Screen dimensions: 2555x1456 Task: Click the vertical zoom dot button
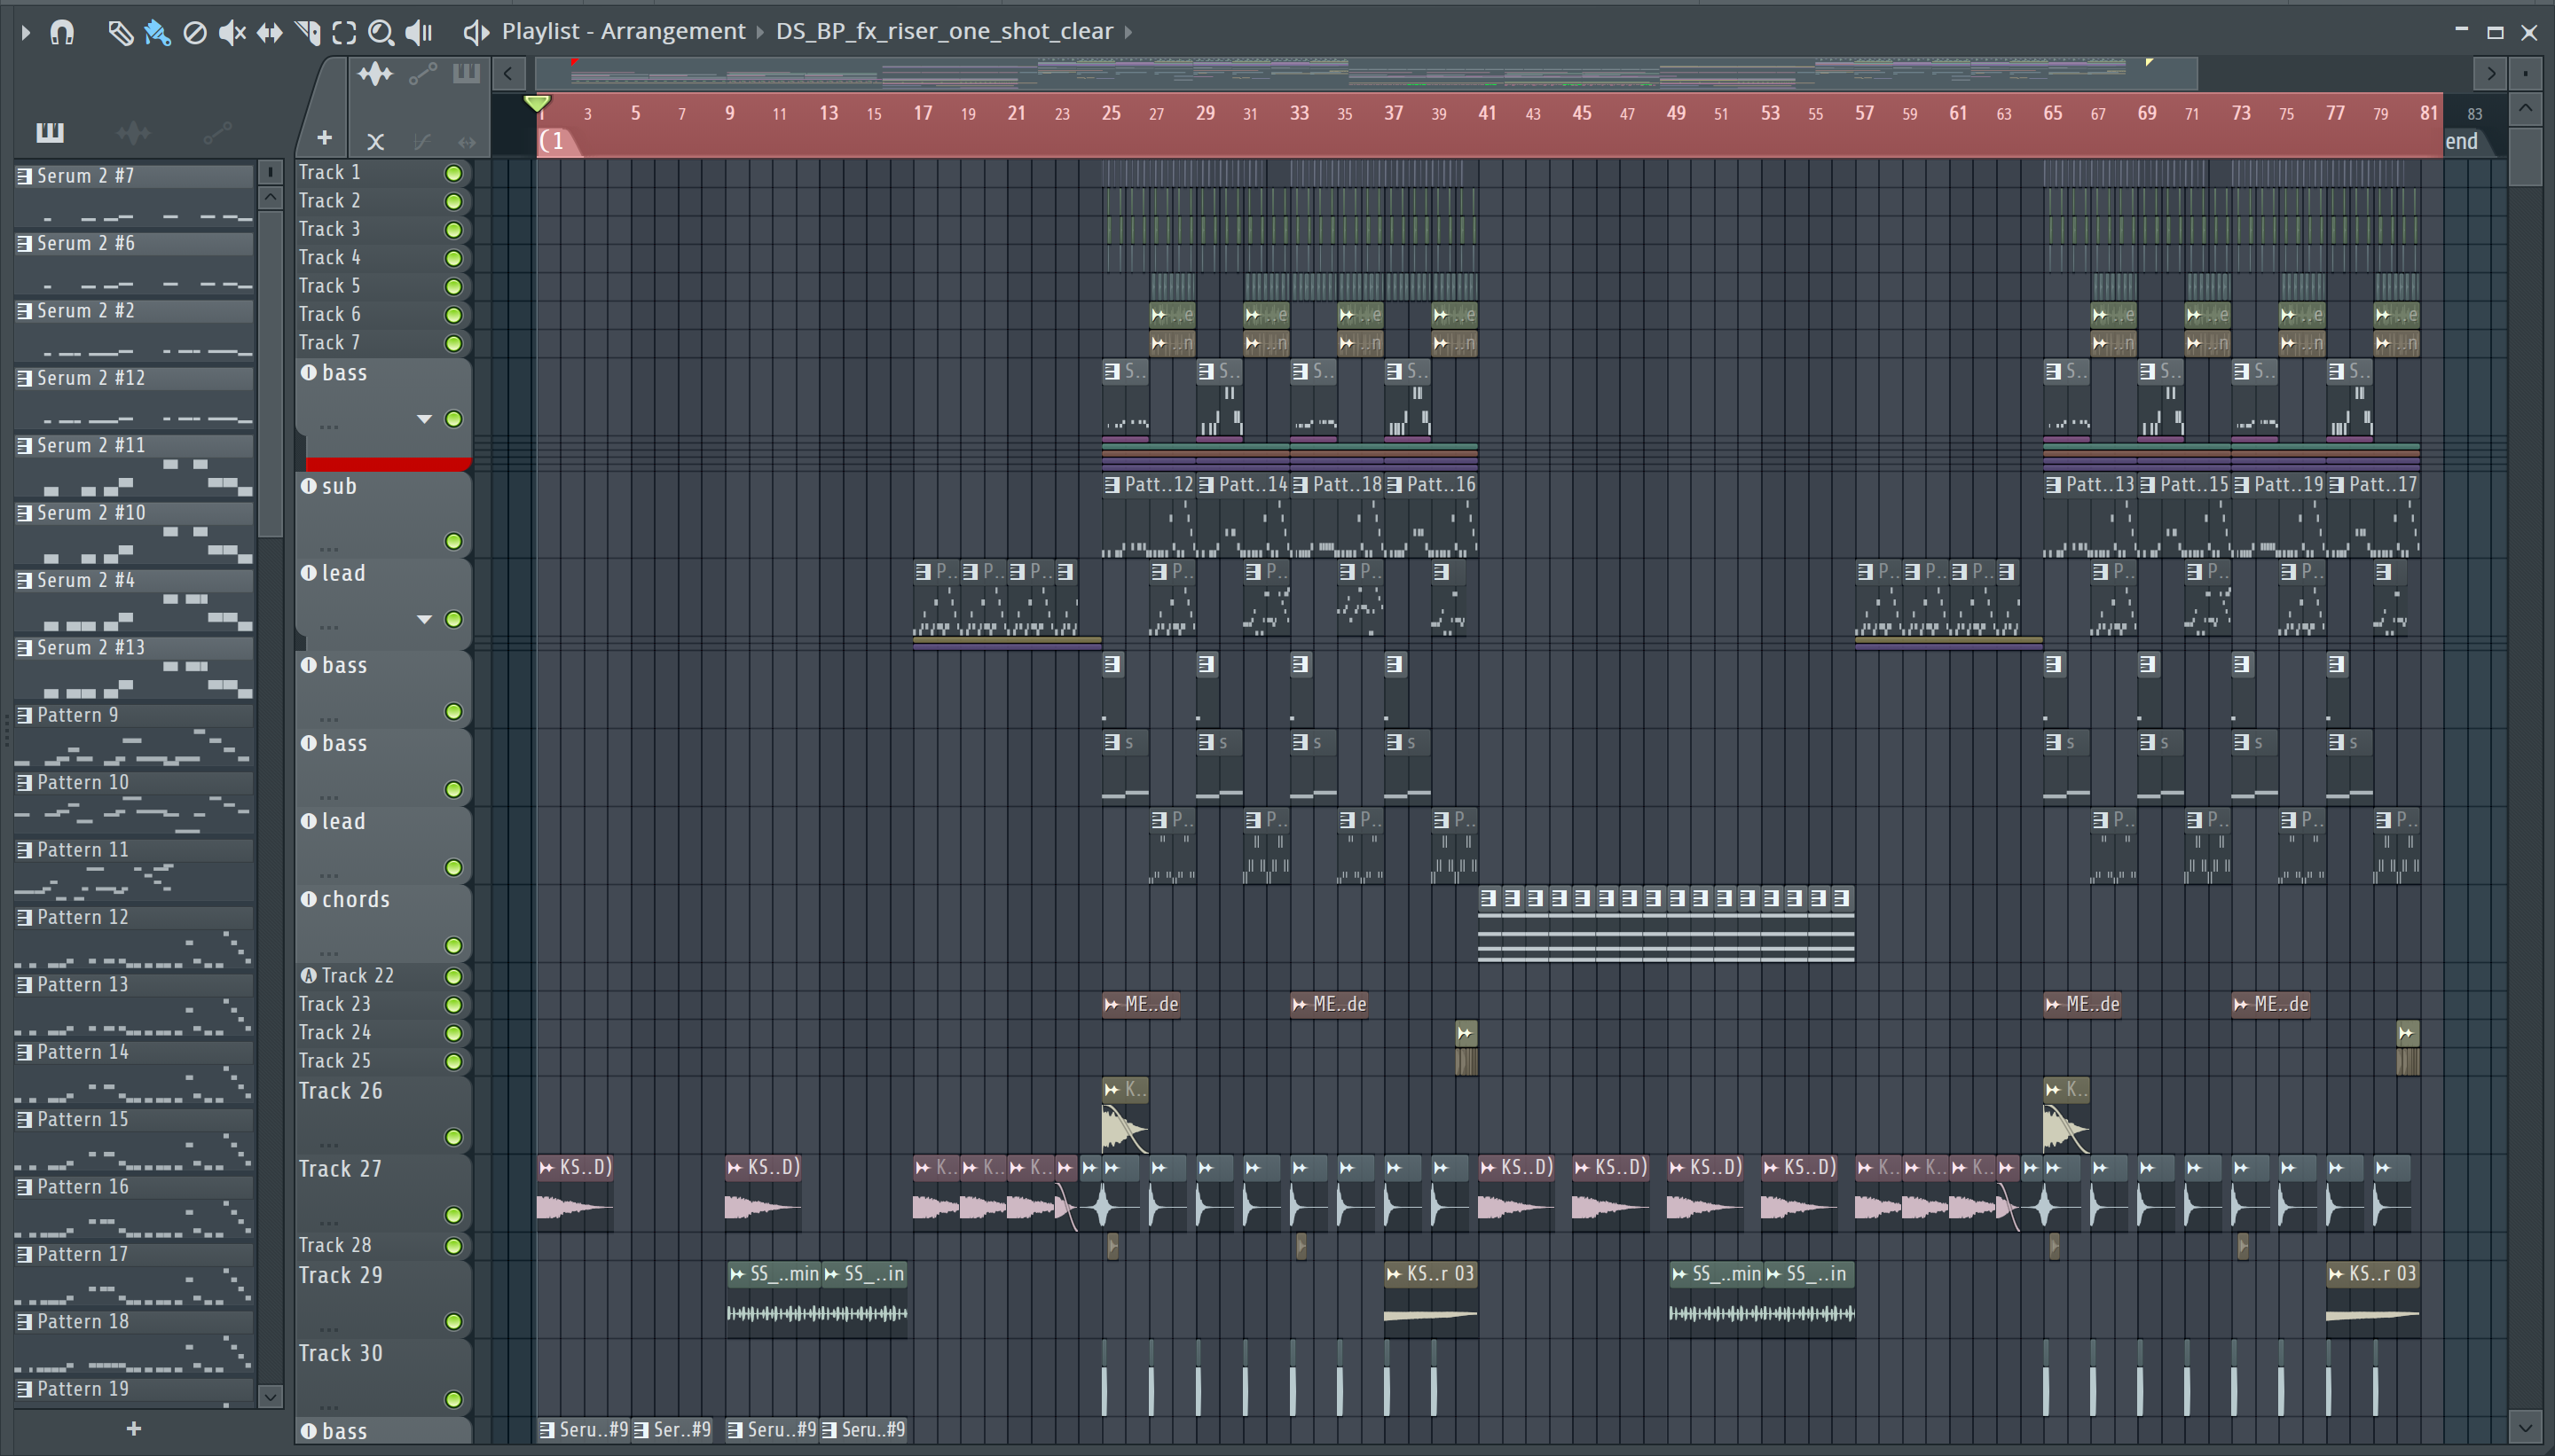(2525, 73)
